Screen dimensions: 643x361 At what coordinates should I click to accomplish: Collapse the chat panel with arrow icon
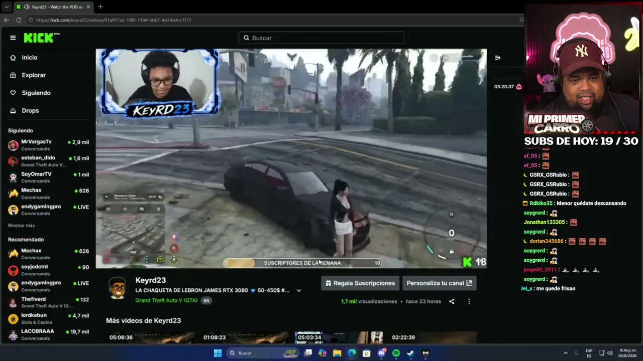(497, 58)
